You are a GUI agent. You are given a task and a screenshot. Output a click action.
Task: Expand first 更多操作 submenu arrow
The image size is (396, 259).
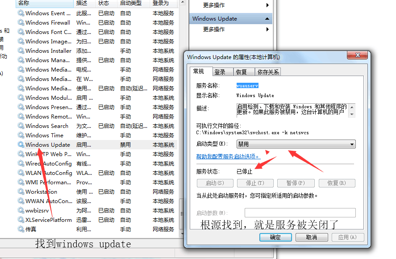click(x=267, y=5)
